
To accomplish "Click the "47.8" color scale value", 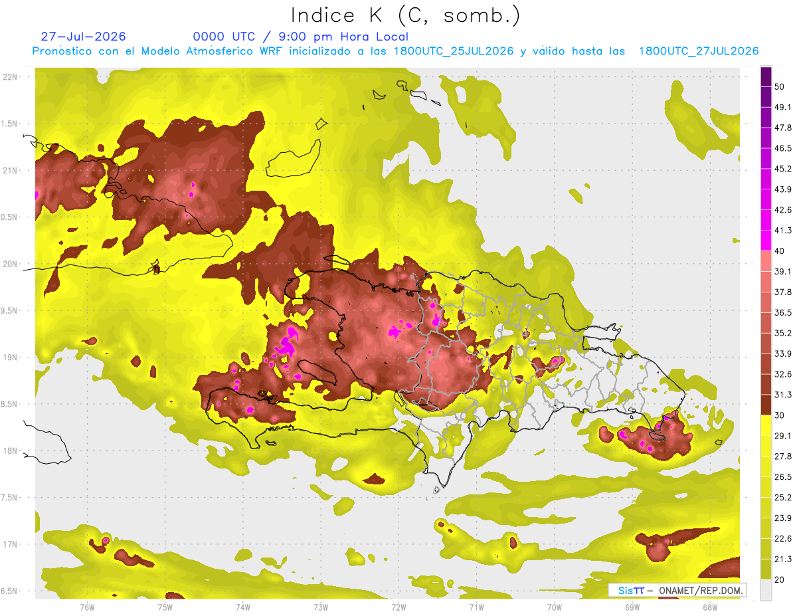I will coord(783,128).
